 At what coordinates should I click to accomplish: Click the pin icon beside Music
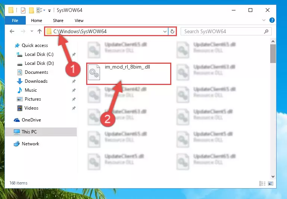(x=74, y=90)
